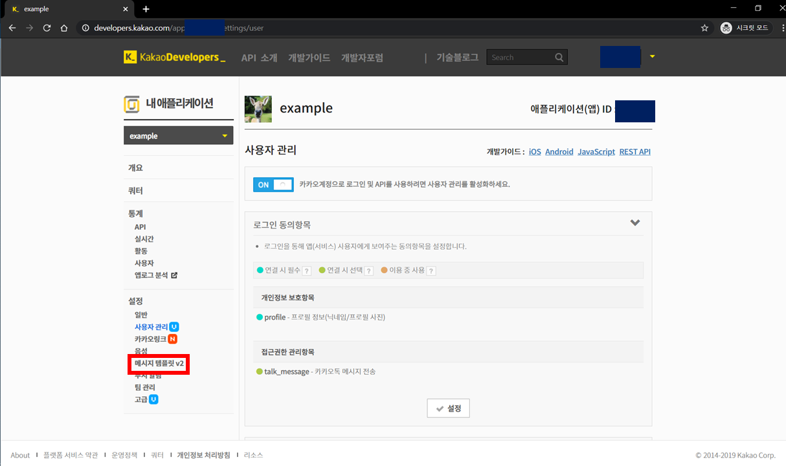Open 기술블로그 menu
The width and height of the screenshot is (786, 466).
[458, 58]
